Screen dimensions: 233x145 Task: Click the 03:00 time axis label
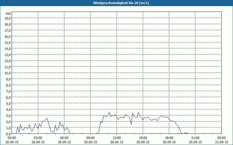(38, 138)
